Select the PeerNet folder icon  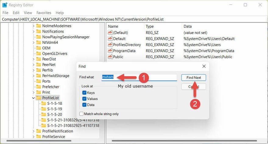coord(39,65)
